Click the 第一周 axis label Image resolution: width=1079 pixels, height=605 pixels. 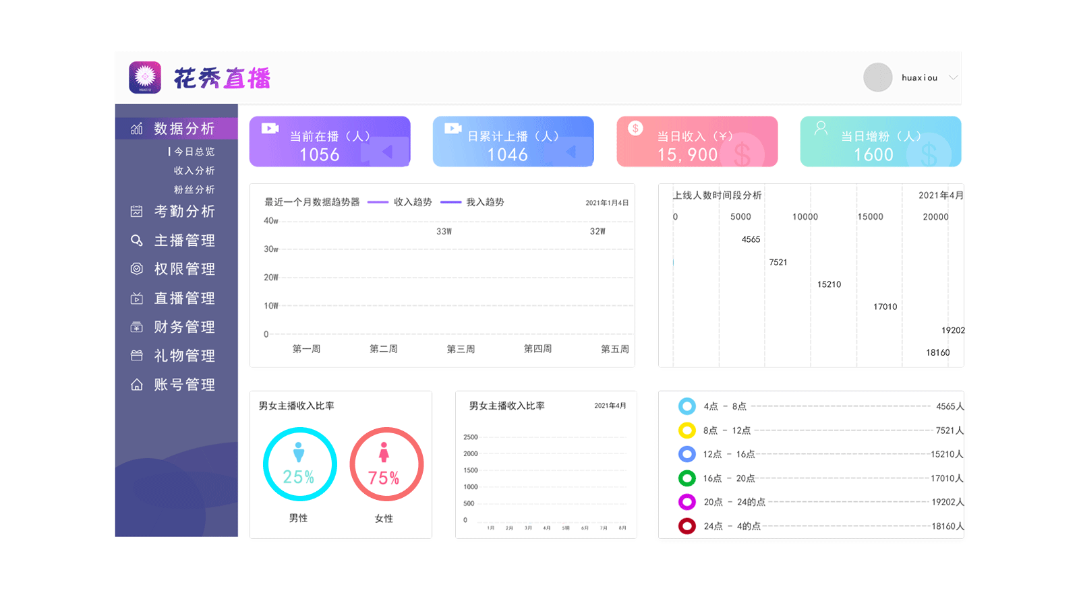click(x=306, y=349)
